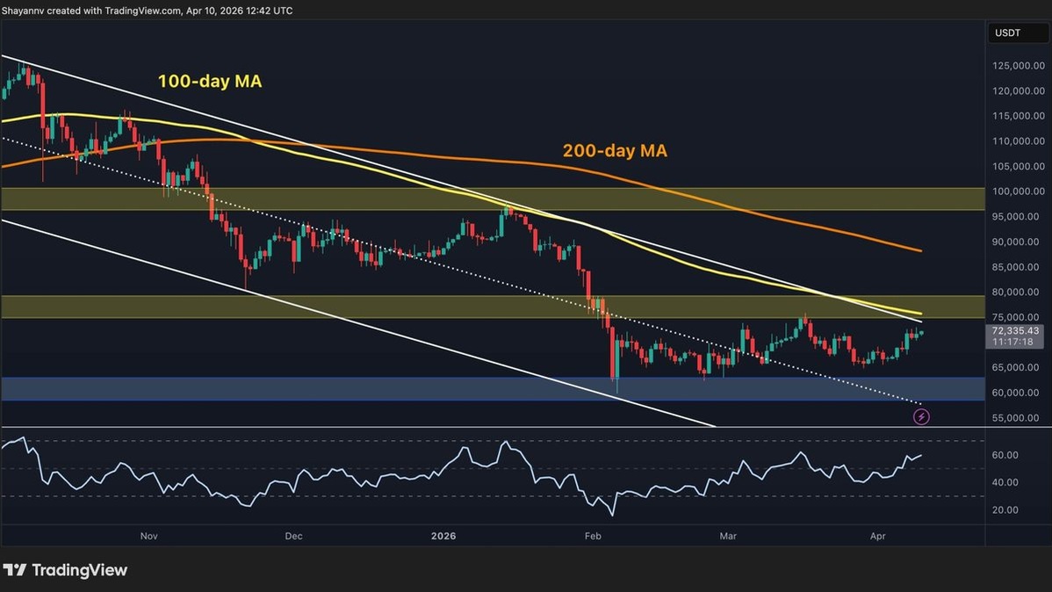1052x592 pixels.
Task: Click the 60.00 RSI scale label
Action: [1005, 455]
